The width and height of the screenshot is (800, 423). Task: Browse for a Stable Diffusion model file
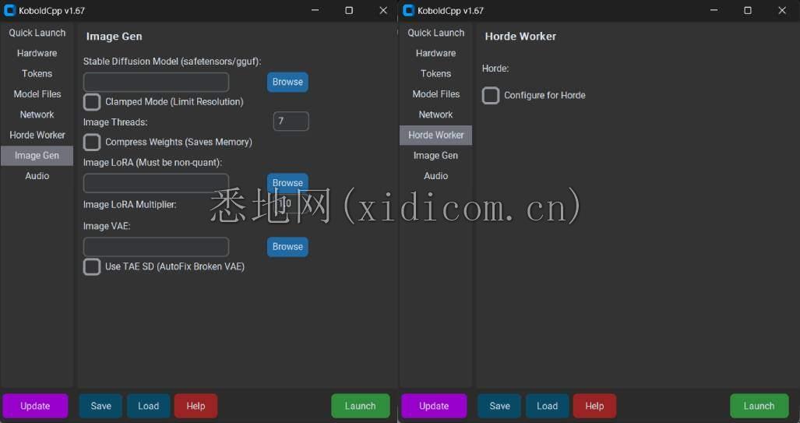287,83
